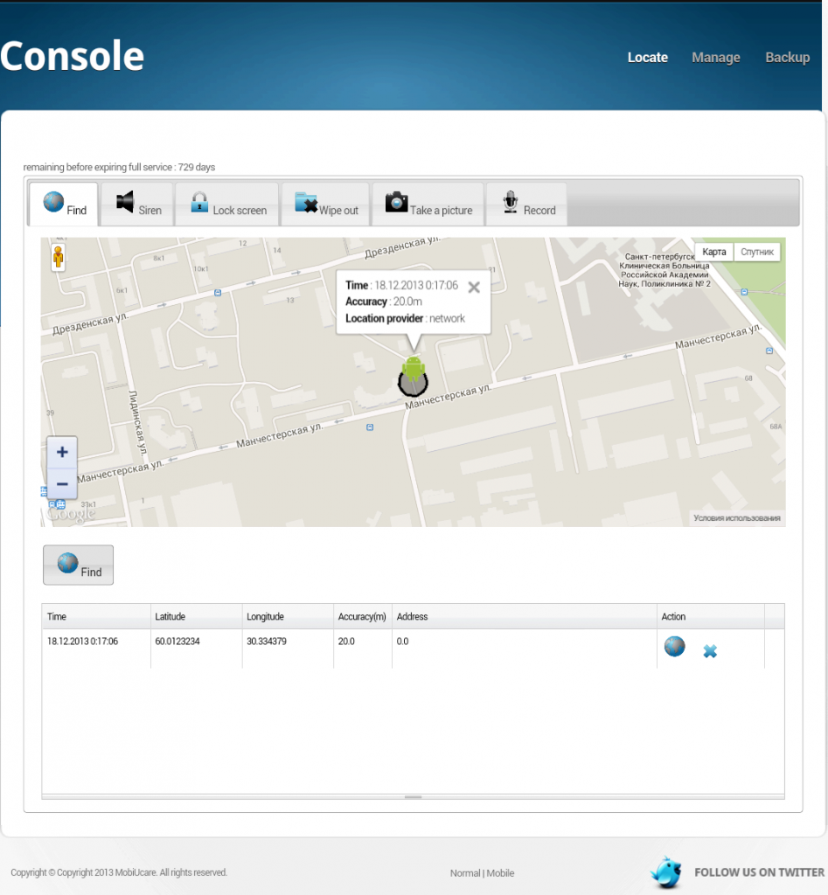Click the Twitter bird icon
This screenshot has width=828, height=895.
pyautogui.click(x=667, y=871)
